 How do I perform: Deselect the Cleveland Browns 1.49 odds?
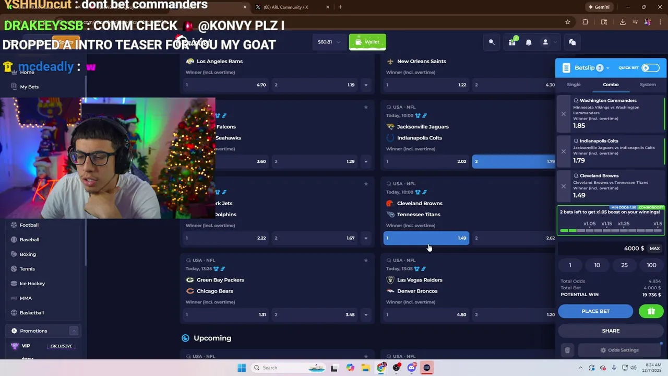(x=426, y=238)
